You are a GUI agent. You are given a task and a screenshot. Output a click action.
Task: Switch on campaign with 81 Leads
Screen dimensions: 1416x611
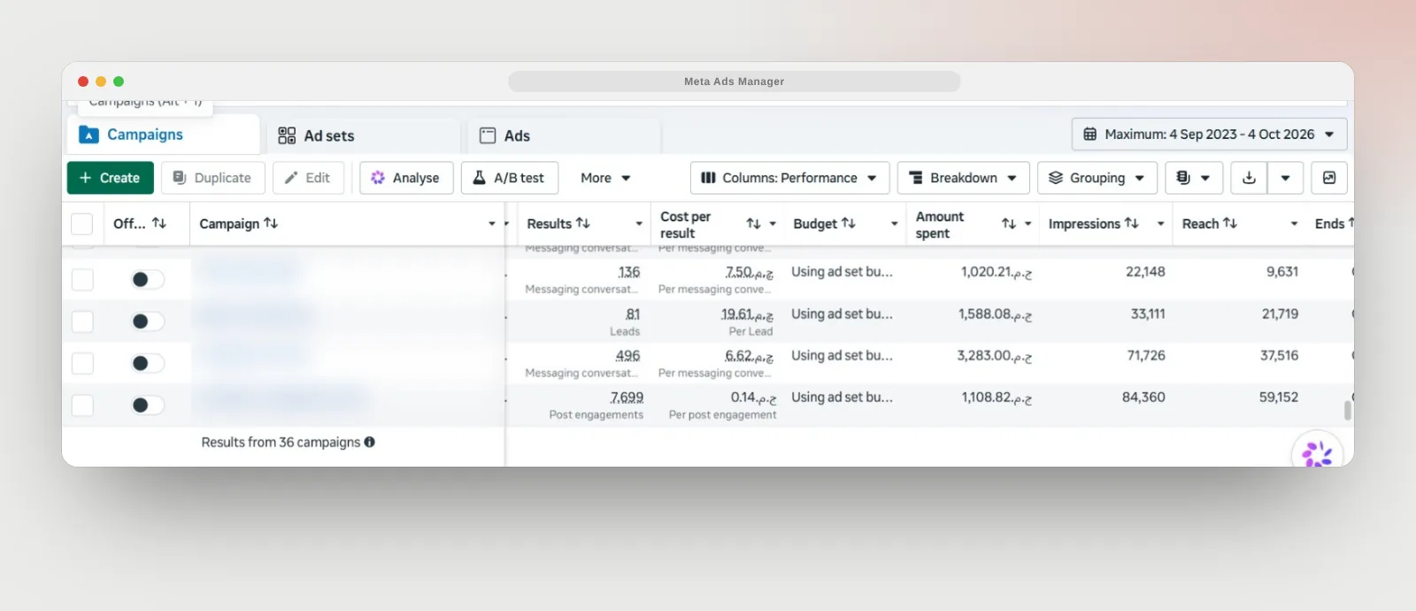point(147,321)
